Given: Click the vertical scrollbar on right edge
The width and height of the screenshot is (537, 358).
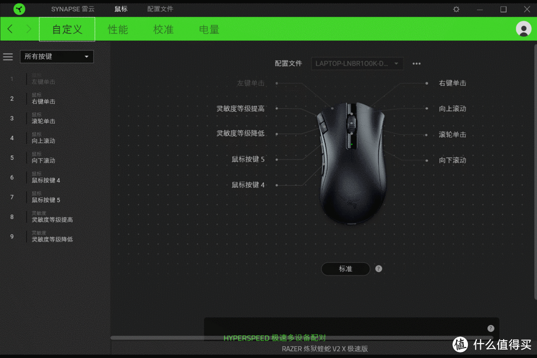Looking at the screenshot, I should click(536, 171).
